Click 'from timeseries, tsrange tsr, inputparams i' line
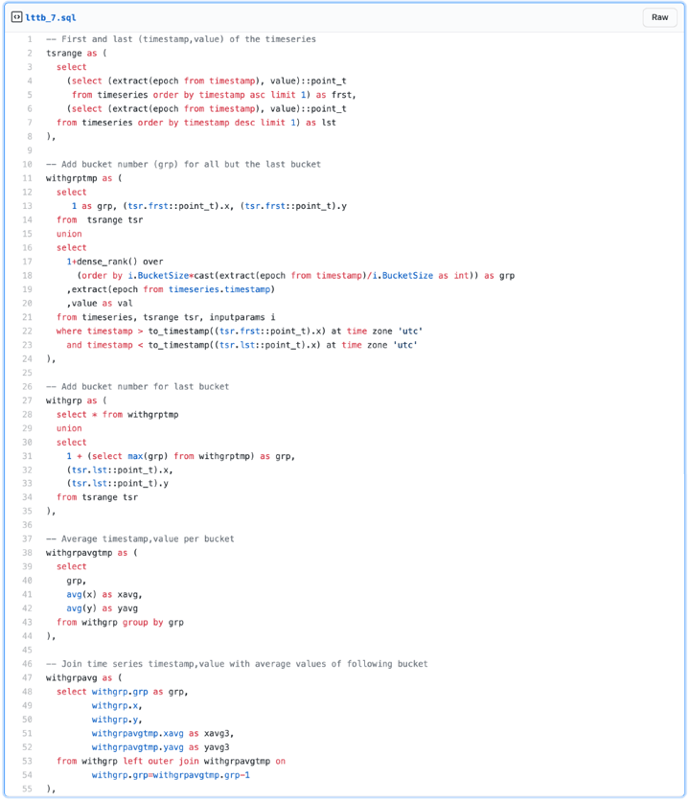The height and width of the screenshot is (801, 690). 166,317
